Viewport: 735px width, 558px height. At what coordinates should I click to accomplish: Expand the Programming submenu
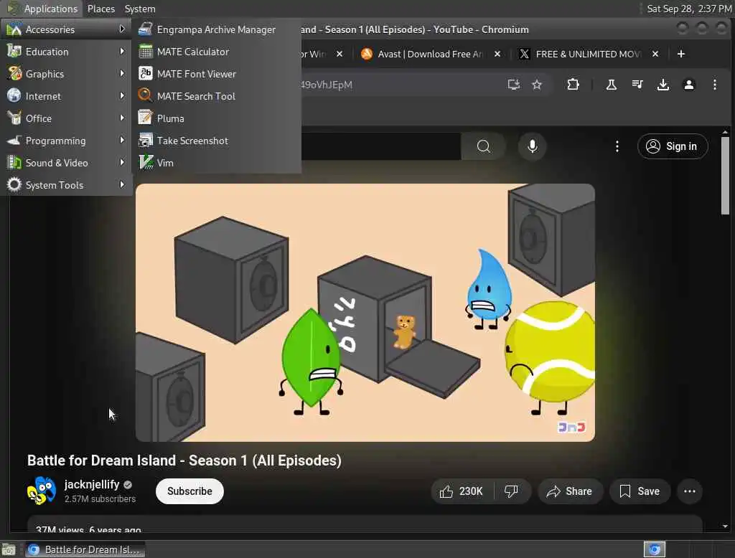[66, 141]
